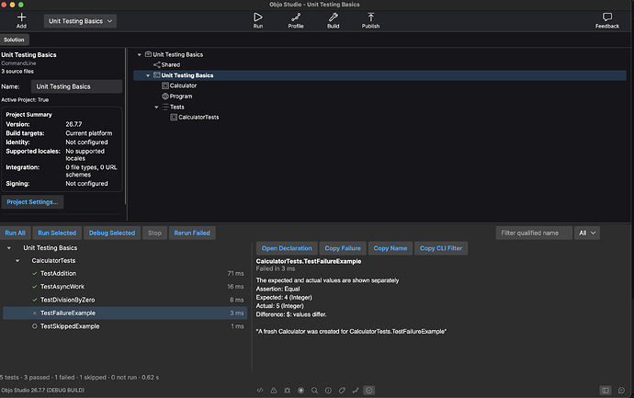Screen dimensions: 634x398
Task: Open the search magnifier icon in status bar
Action: point(314,391)
